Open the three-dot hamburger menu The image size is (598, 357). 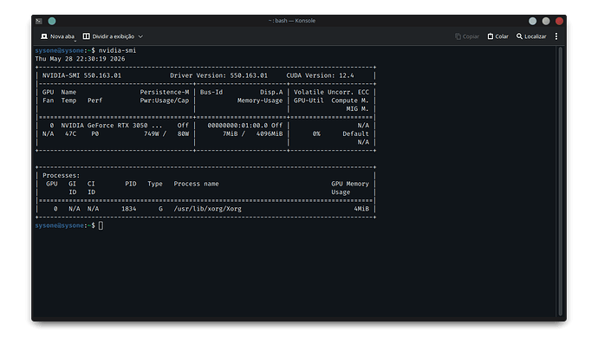click(556, 36)
